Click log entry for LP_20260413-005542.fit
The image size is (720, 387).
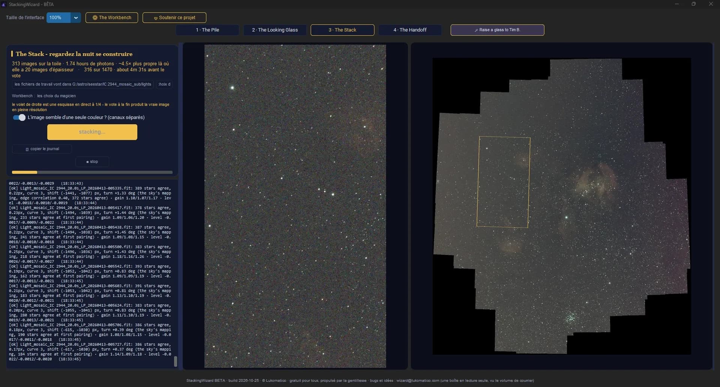click(x=90, y=274)
